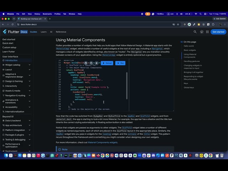Expand the Accessibility section
The width and height of the screenshot is (228, 171).
click(30, 107)
